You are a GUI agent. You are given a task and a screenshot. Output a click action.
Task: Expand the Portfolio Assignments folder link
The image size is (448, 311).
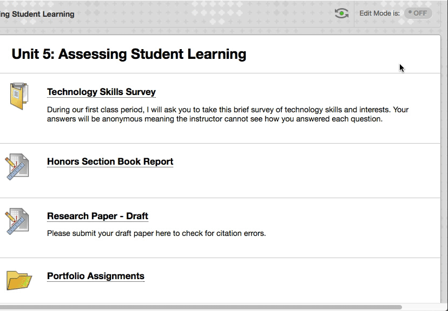pyautogui.click(x=95, y=276)
